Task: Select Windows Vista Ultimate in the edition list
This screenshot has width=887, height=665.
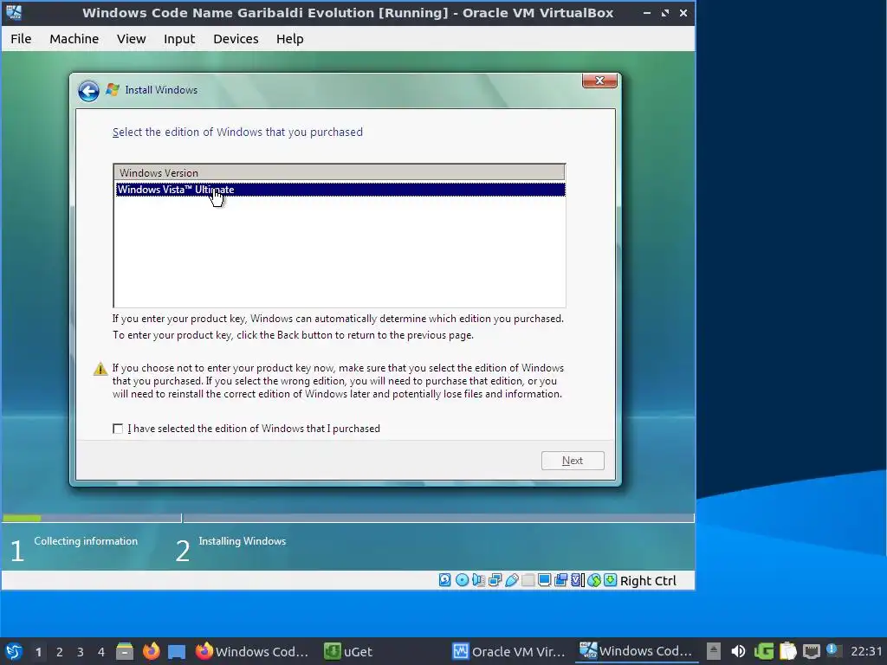Action: point(340,190)
